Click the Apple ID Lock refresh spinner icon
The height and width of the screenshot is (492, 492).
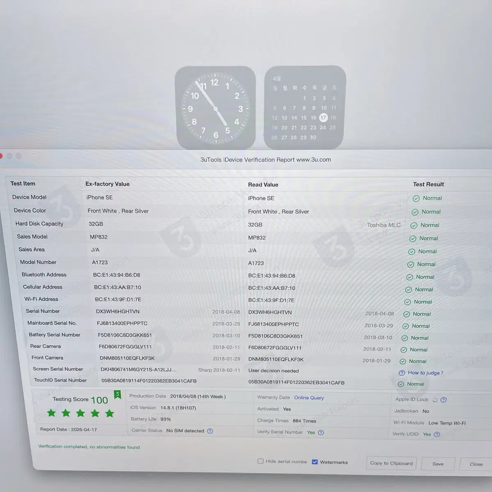tap(435, 400)
